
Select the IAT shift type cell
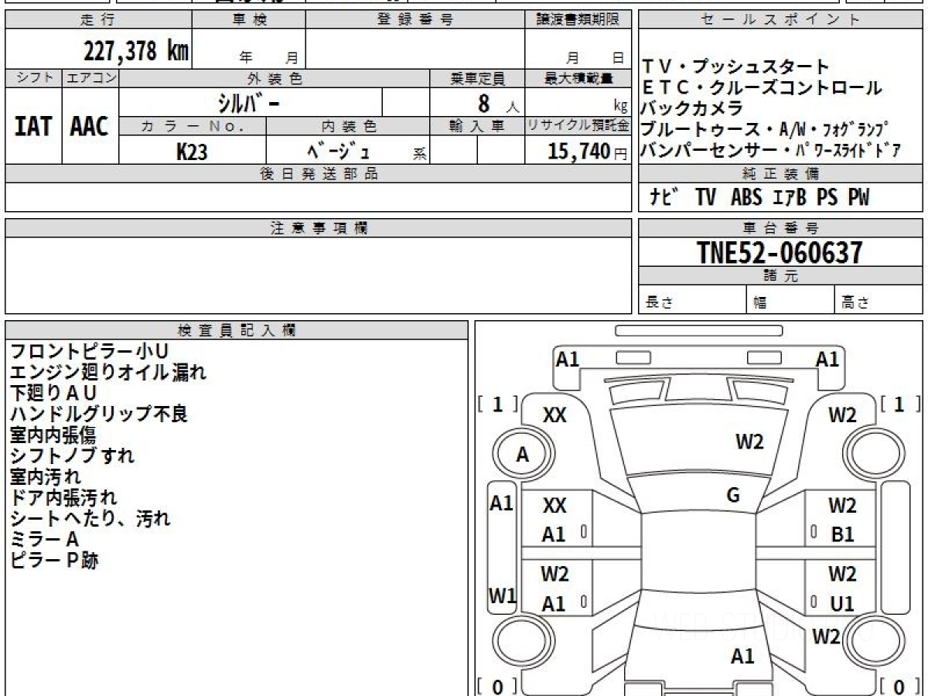point(33,126)
